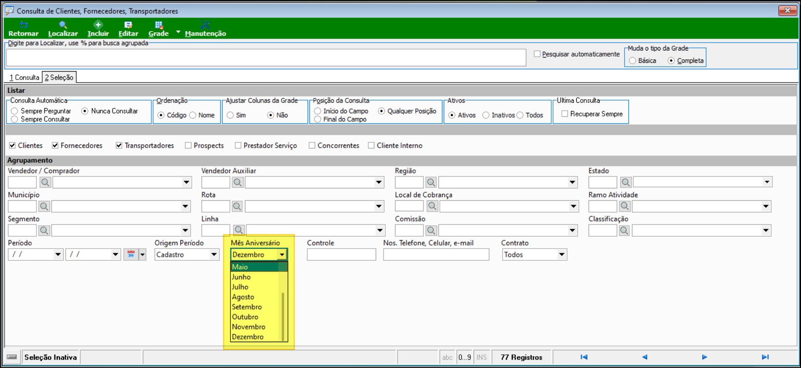Open lookup search for Município
Viewport: 801px width, 368px height.
[44, 206]
